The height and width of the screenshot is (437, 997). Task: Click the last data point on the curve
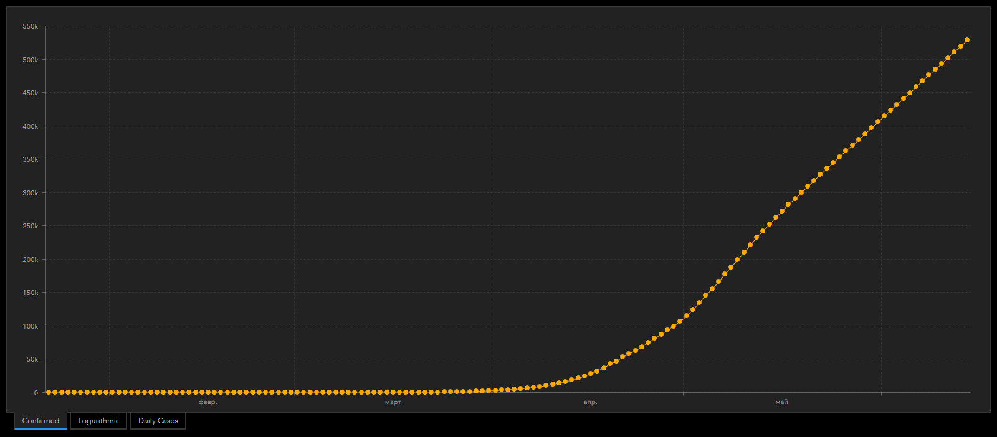(966, 40)
